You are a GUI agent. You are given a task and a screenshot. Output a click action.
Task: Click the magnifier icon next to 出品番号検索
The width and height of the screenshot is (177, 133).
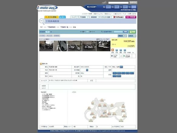[x=102, y=32]
